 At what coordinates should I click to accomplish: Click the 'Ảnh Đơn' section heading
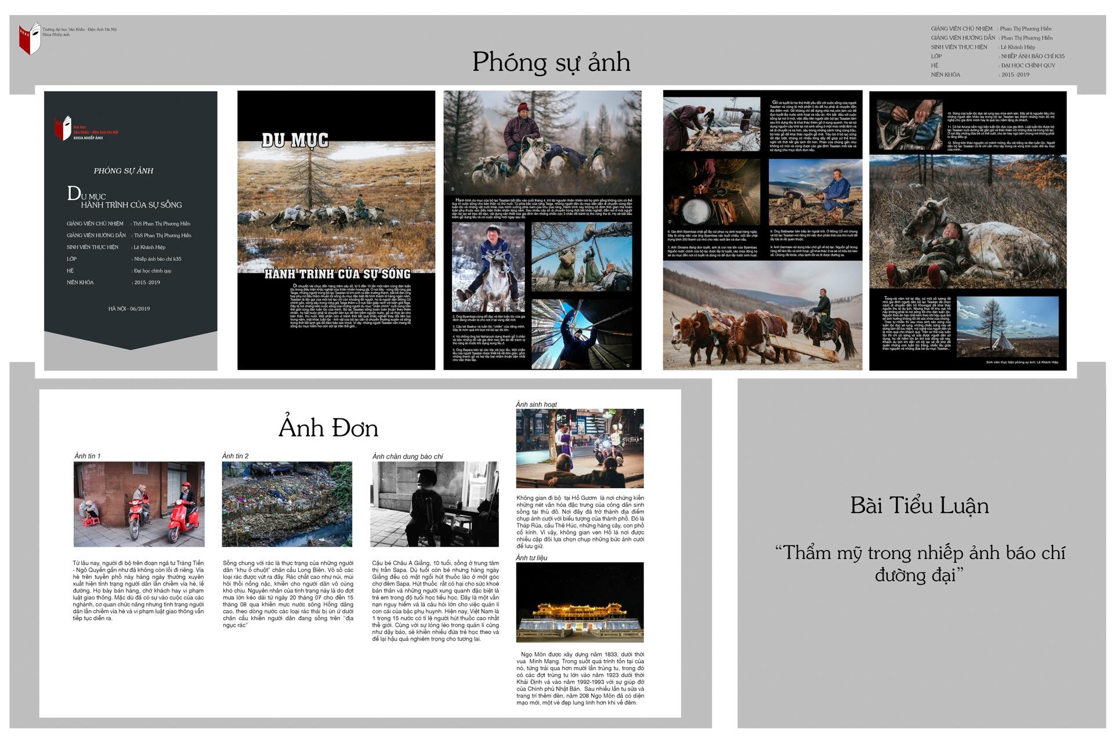click(328, 428)
